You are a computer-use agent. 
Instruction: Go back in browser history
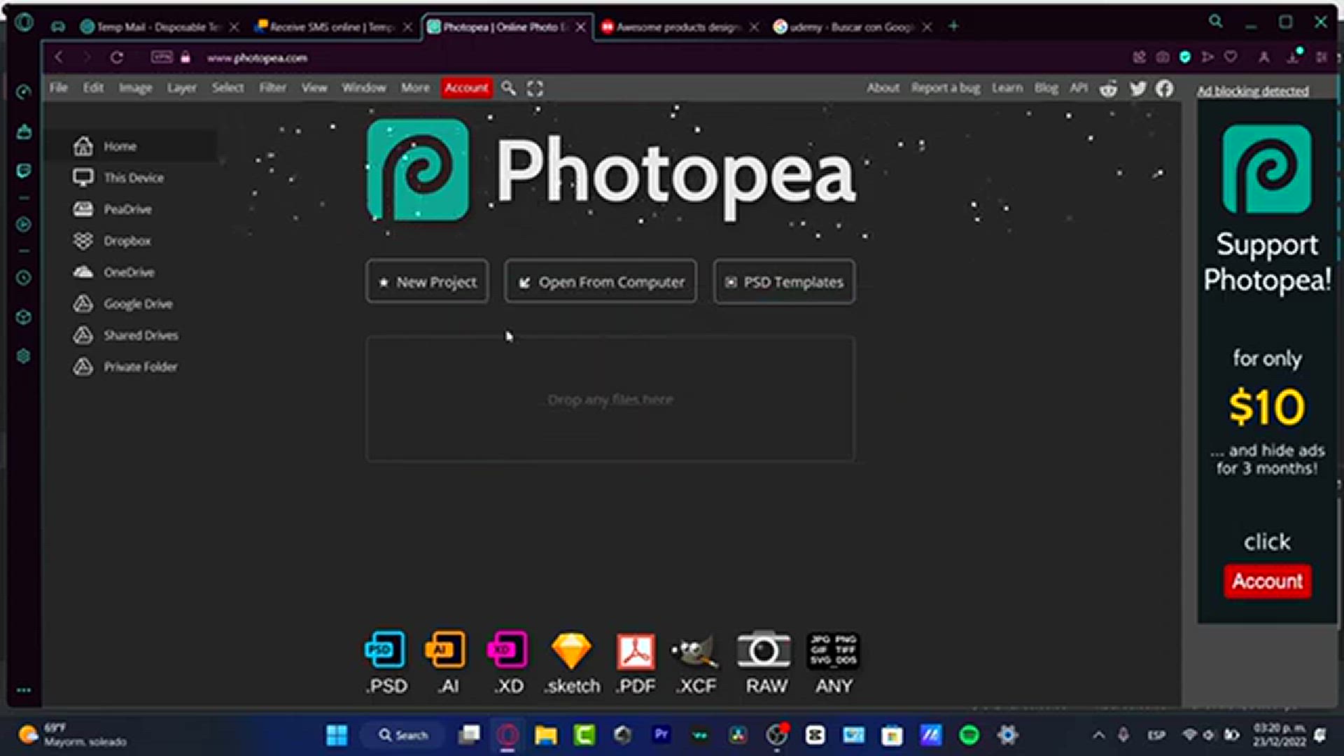click(59, 57)
